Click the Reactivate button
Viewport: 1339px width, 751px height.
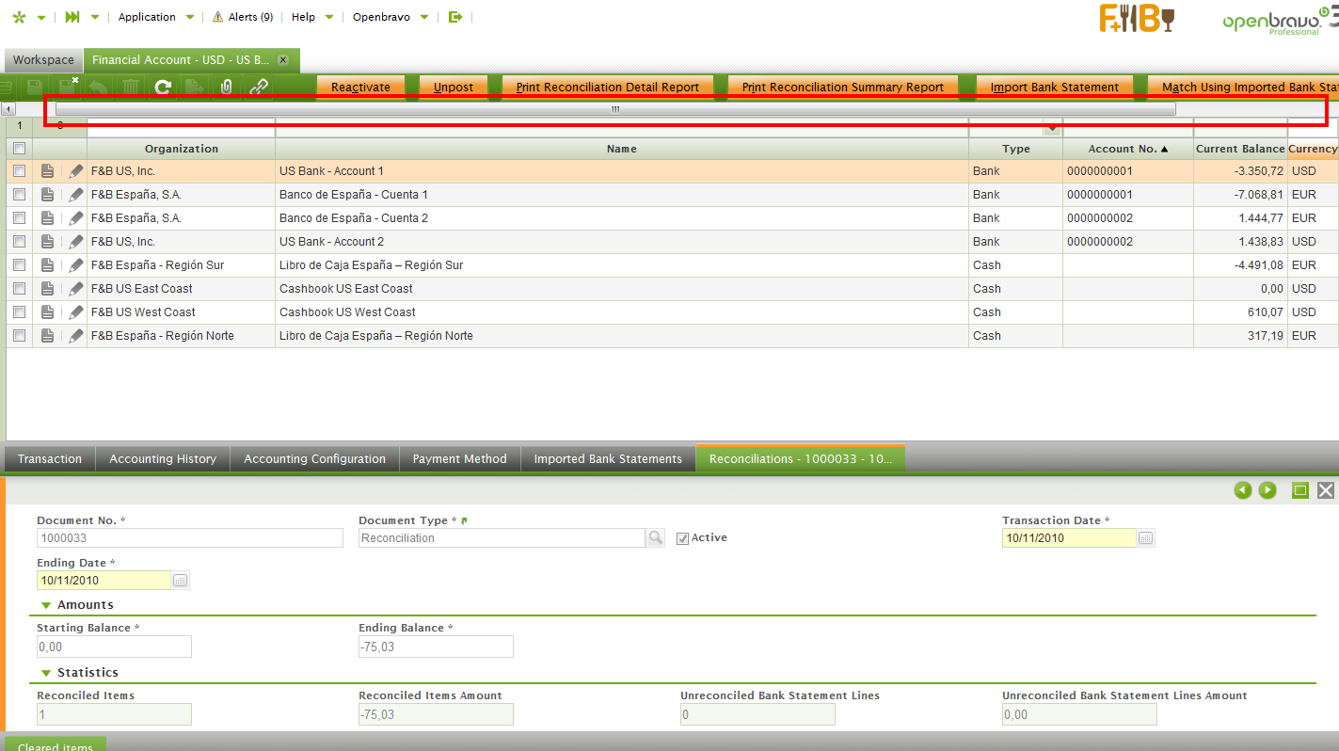click(x=360, y=87)
